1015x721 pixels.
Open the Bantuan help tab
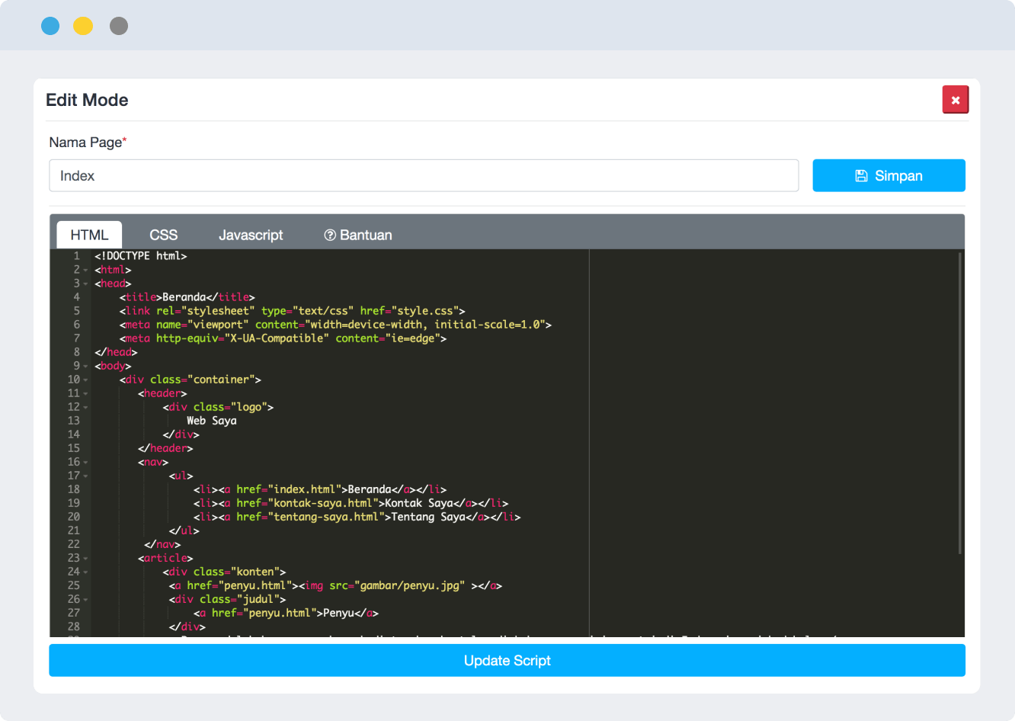[358, 235]
